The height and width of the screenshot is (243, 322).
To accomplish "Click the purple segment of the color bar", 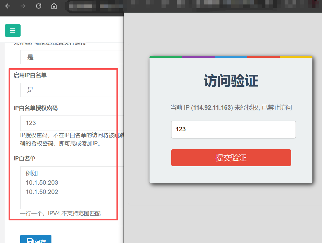I will tap(198, 57).
